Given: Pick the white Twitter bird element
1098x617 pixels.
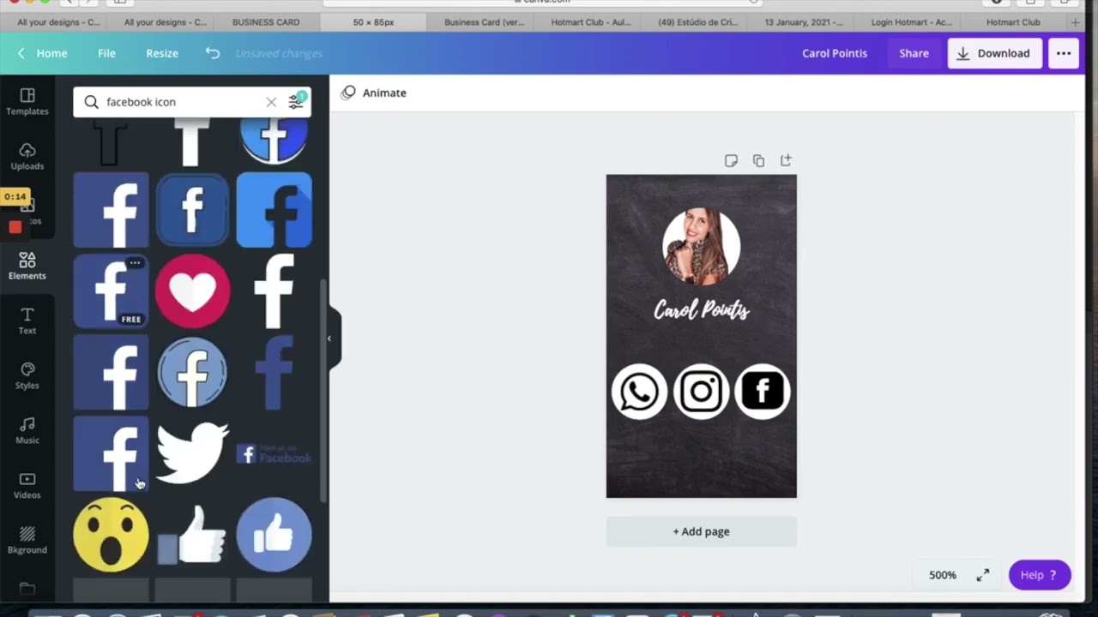Looking at the screenshot, I should (x=192, y=453).
